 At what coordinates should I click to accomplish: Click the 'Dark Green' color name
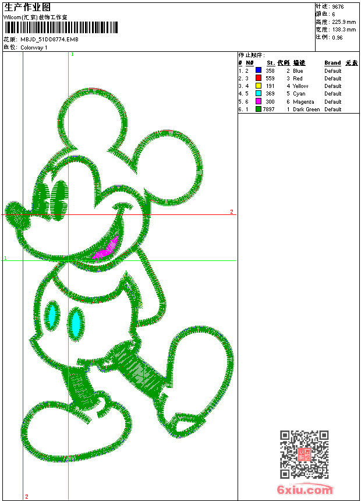pos(306,110)
